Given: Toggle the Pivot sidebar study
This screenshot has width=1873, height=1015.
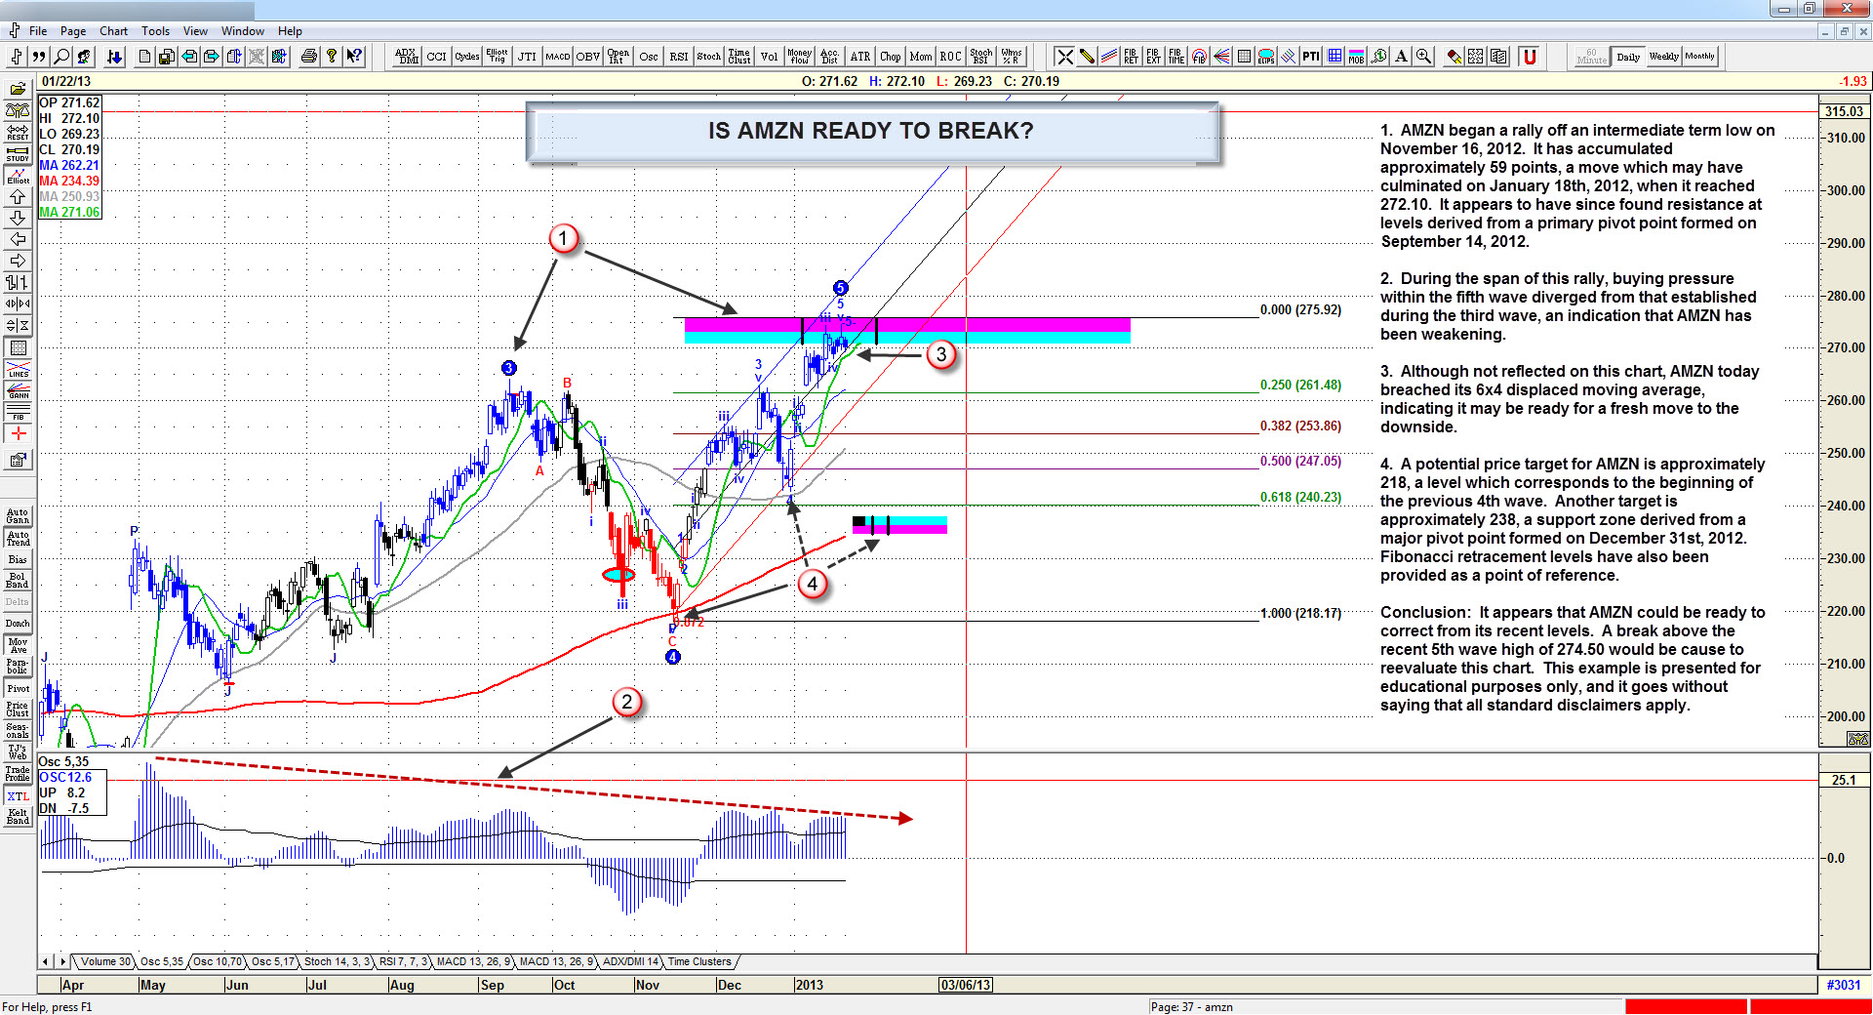Looking at the screenshot, I should 18,688.
